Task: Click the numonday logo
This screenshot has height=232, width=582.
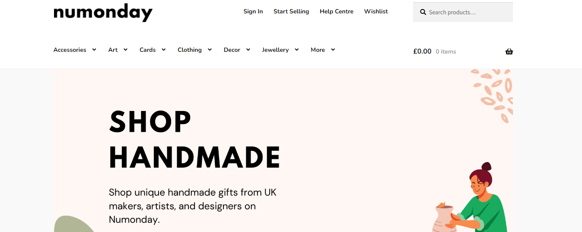Action: point(103,13)
